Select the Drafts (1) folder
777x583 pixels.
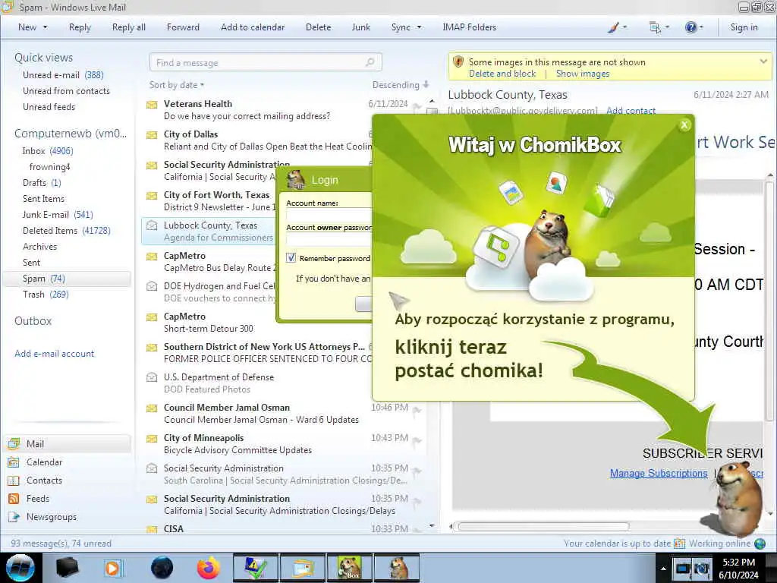tap(42, 183)
